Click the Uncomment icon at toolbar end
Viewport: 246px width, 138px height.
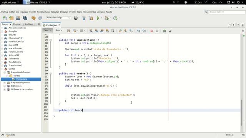[170, 31]
